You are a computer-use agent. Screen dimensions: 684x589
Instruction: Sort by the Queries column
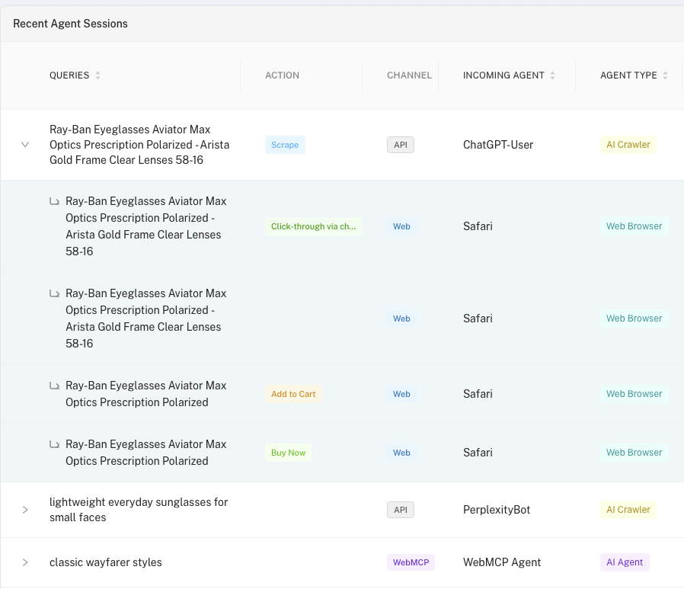click(x=97, y=75)
